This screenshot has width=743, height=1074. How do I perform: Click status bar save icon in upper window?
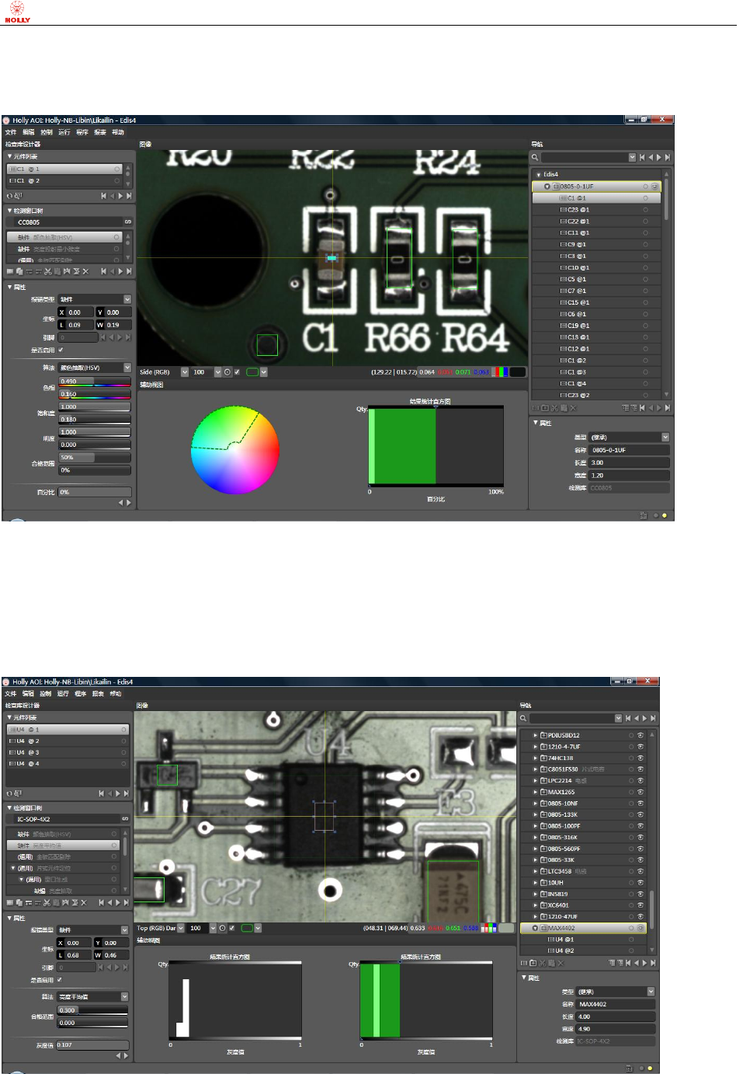pyautogui.click(x=643, y=515)
